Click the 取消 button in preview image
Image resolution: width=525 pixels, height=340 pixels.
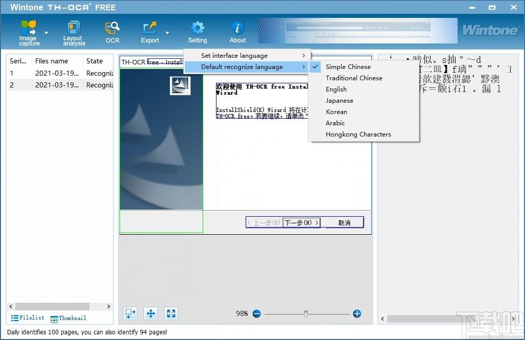click(x=344, y=222)
